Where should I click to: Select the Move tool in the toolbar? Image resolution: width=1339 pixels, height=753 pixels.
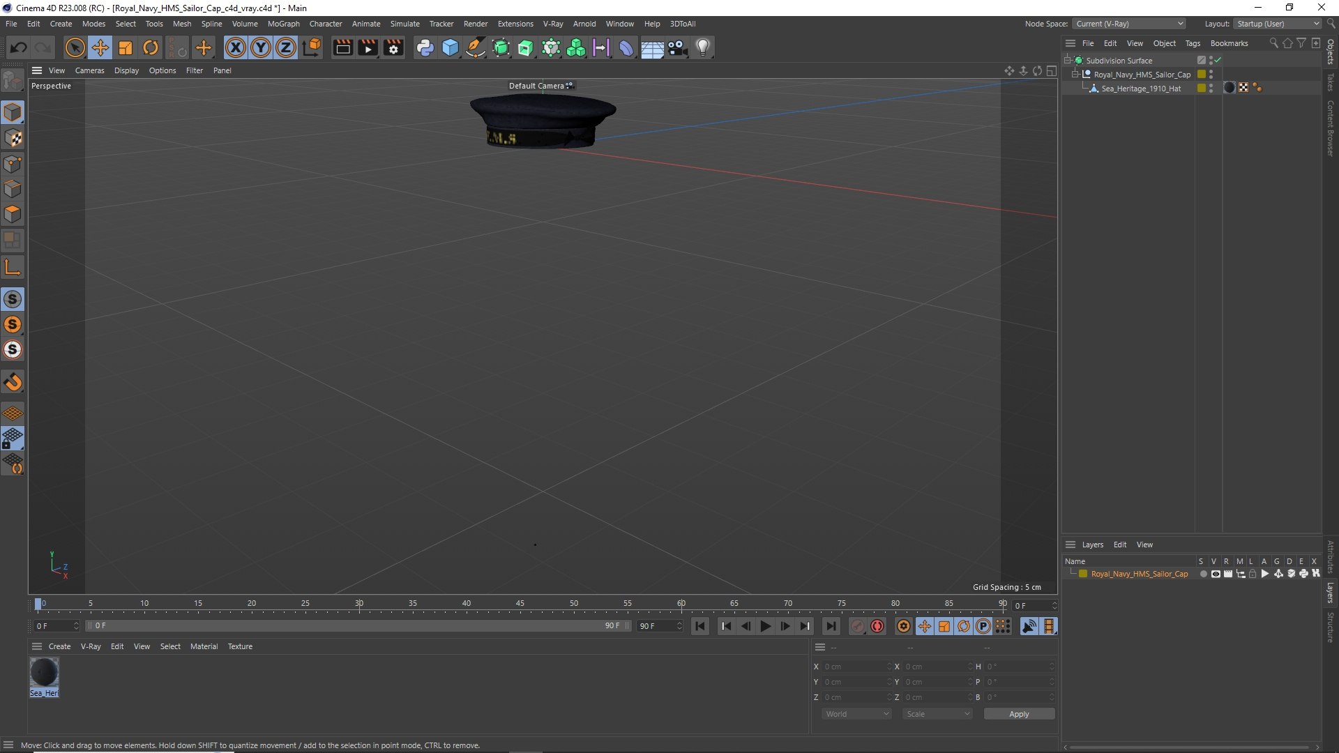(100, 47)
